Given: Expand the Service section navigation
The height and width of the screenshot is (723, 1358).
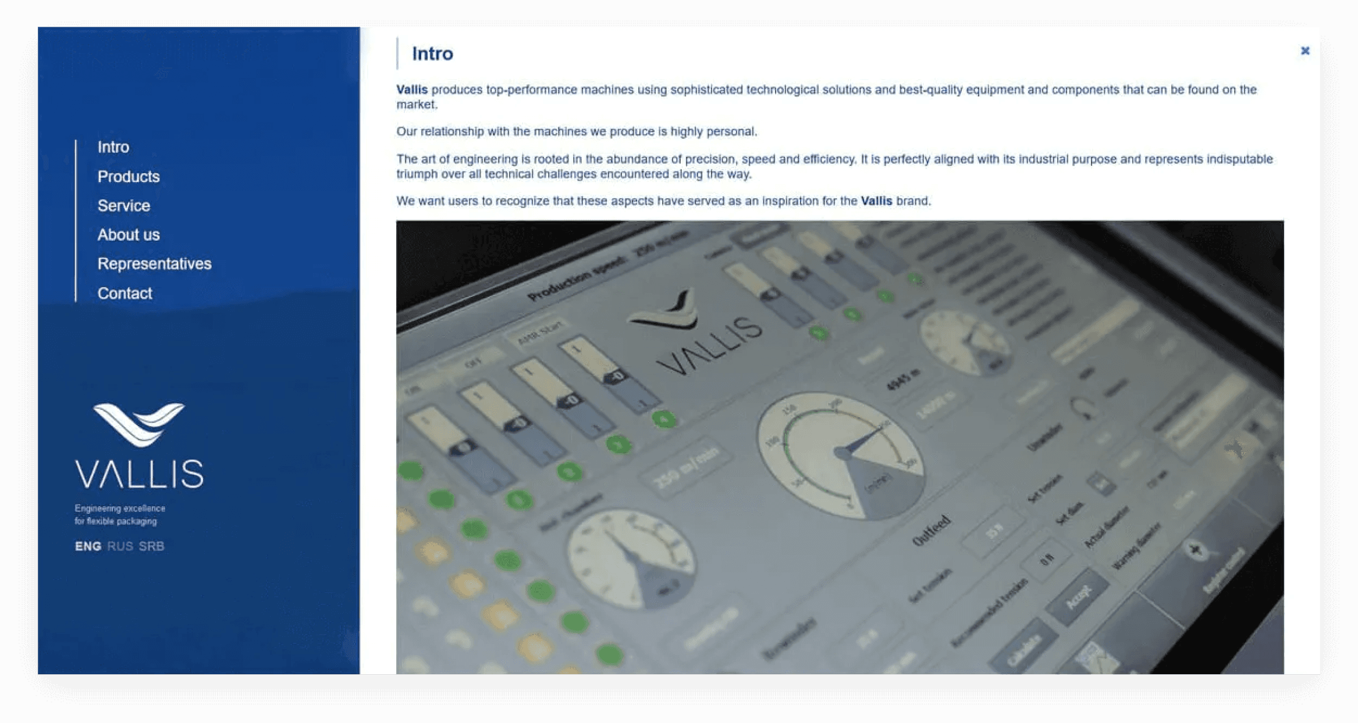Looking at the screenshot, I should (124, 205).
